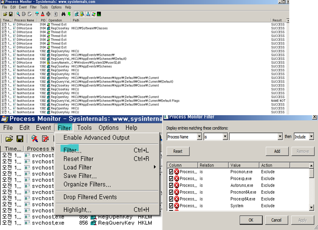
Task: Click Cancel in the Process Monitor Filter dialog
Action: click(276, 220)
